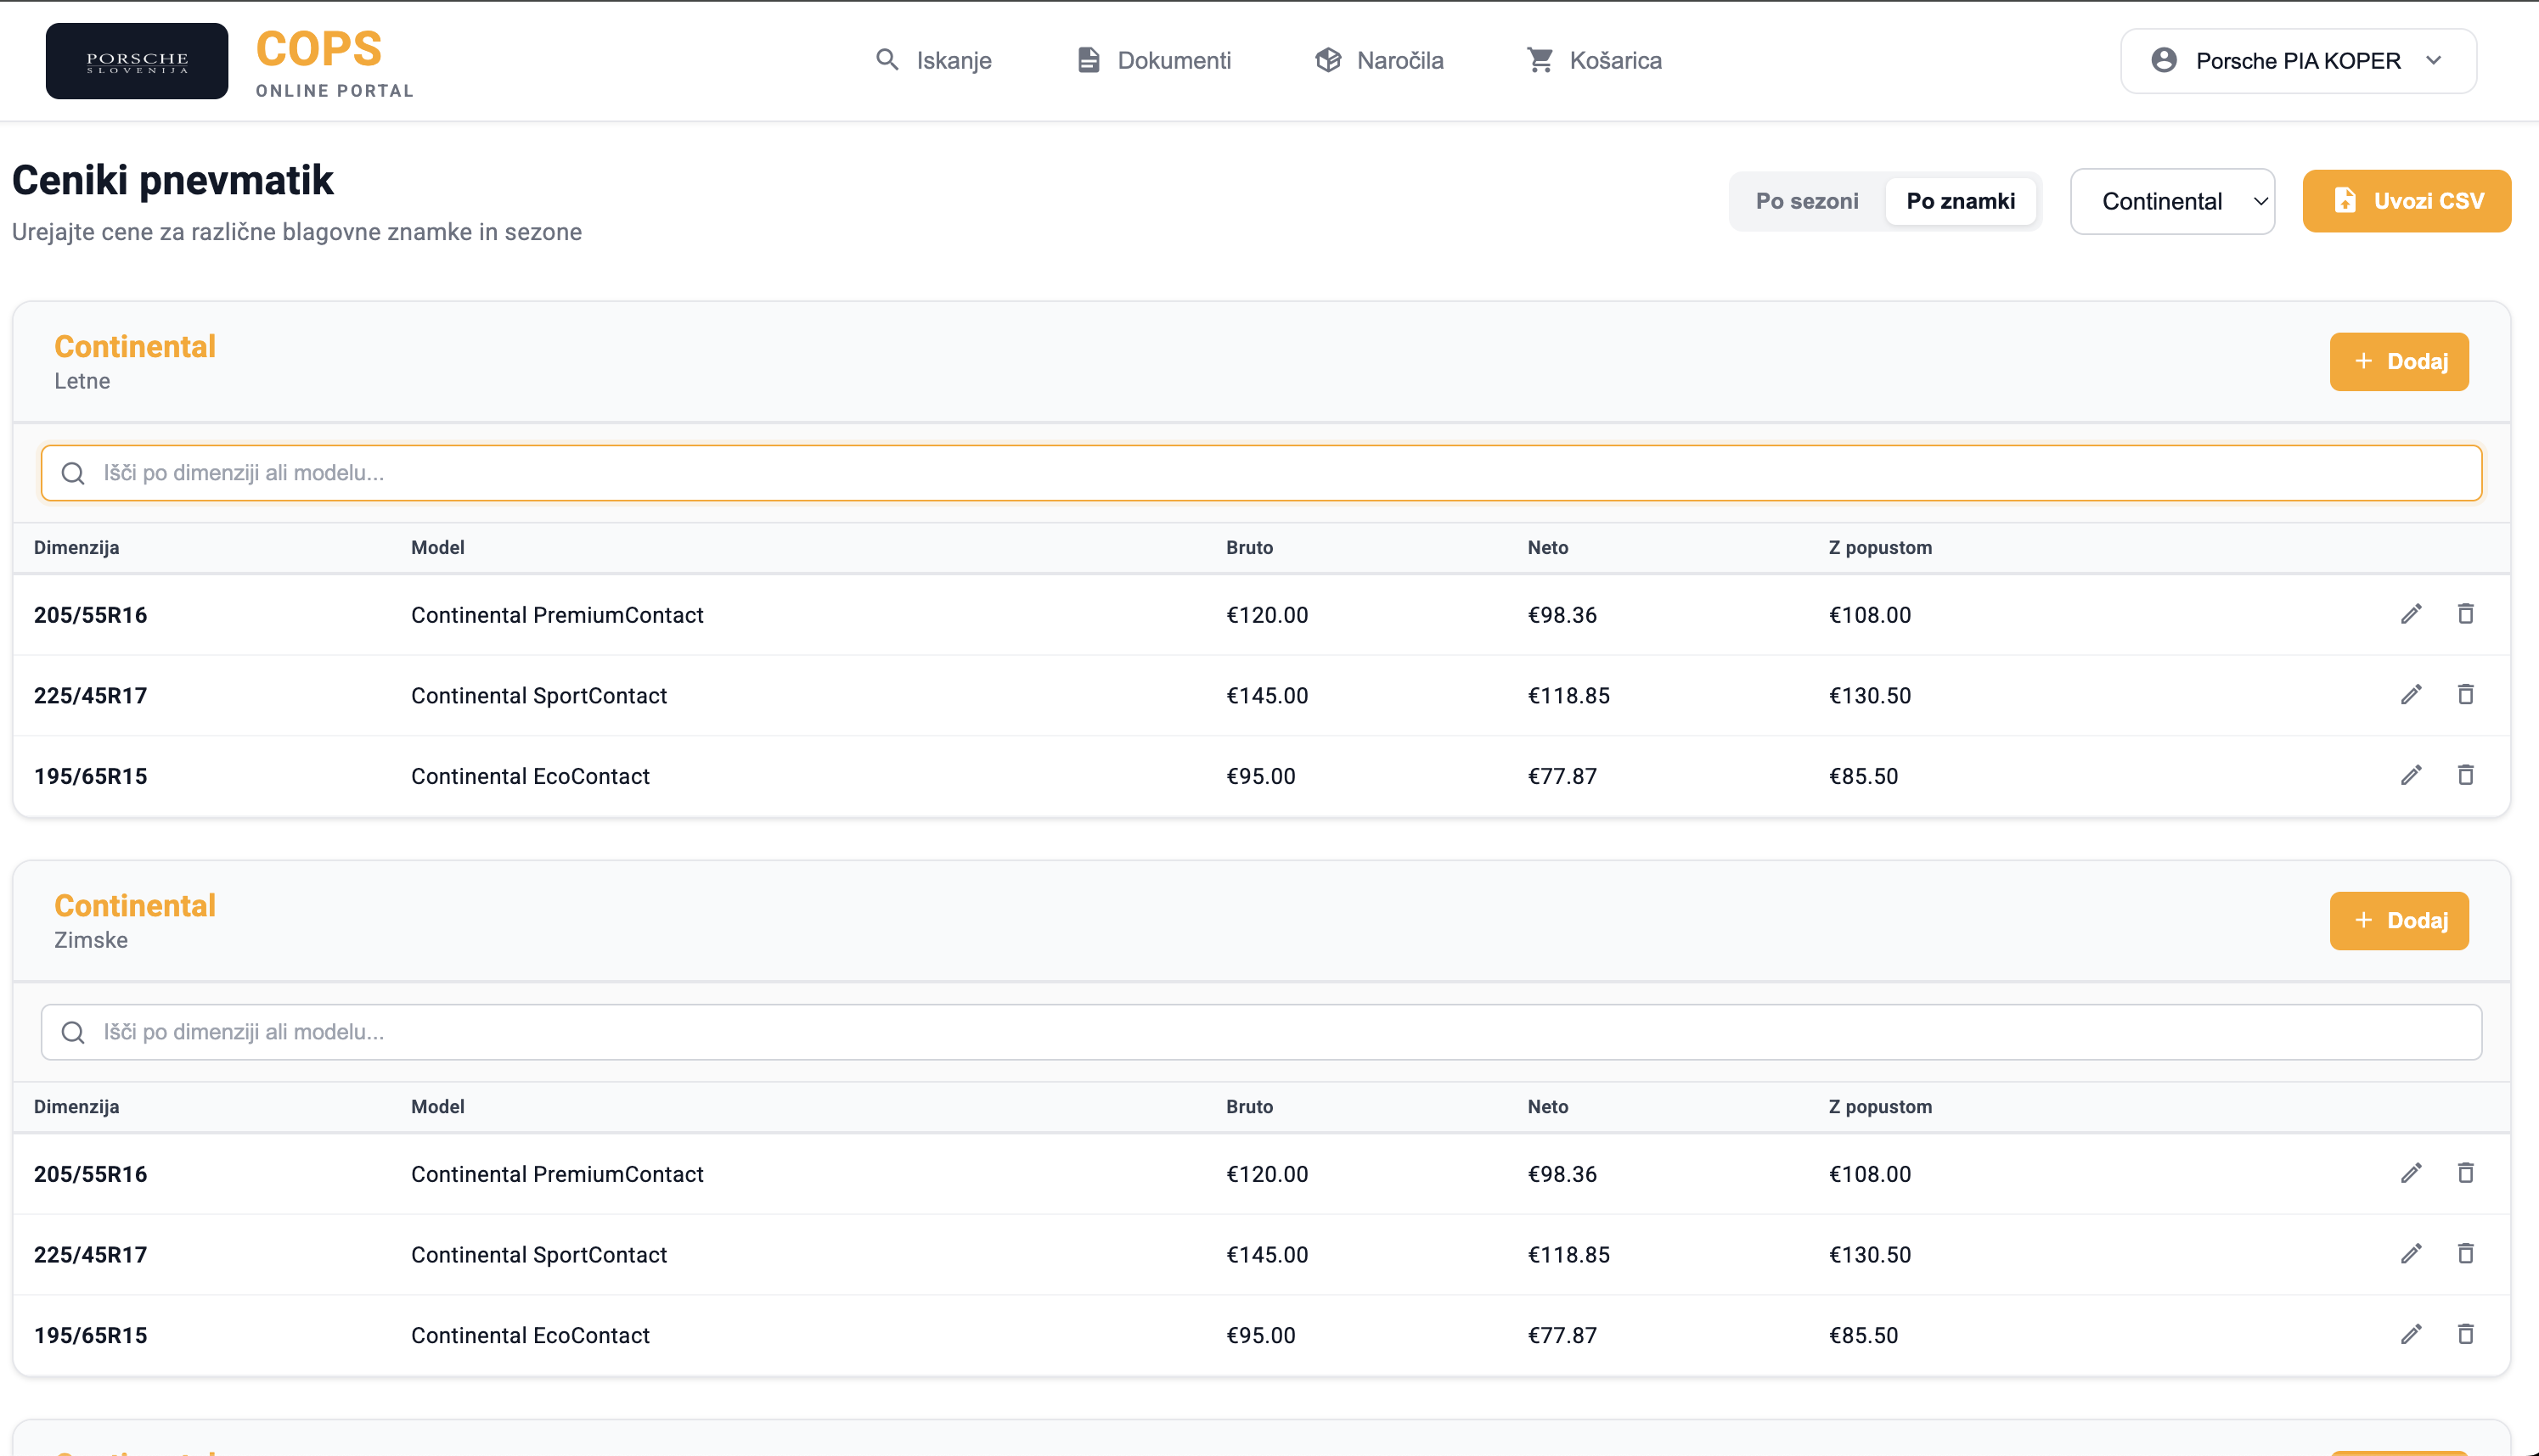Click the Dimenzija header in Letne table
Image resolution: width=2539 pixels, height=1456 pixels.
point(76,548)
